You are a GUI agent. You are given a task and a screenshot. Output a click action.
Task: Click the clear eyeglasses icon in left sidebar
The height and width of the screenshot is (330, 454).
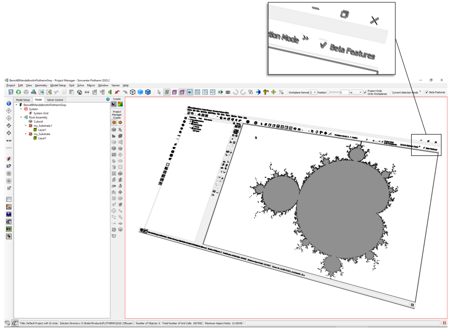pyautogui.click(x=9, y=148)
